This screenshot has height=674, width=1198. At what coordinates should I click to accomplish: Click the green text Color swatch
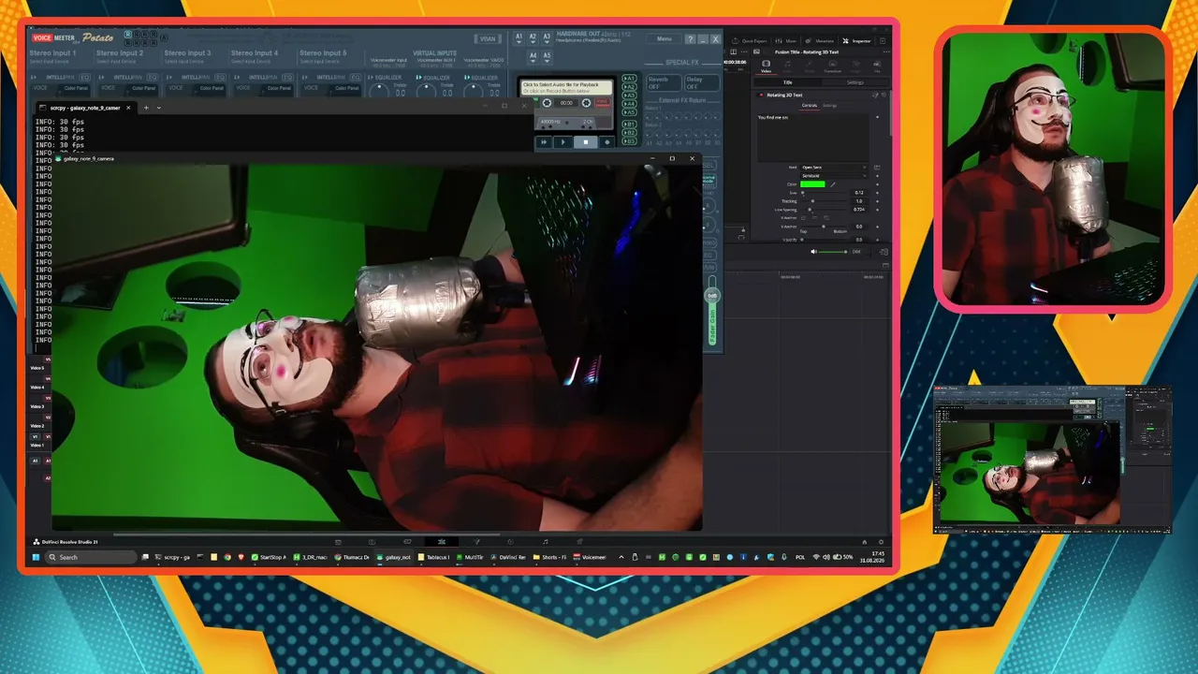pos(812,184)
